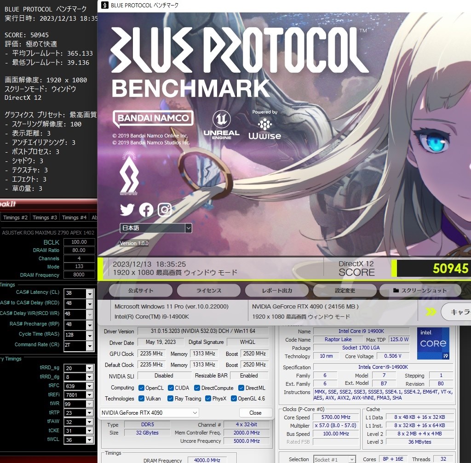Image resolution: width=471 pixels, height=463 pixels.
Task: Toggle the DirectML checkbox
Action: click(x=241, y=388)
